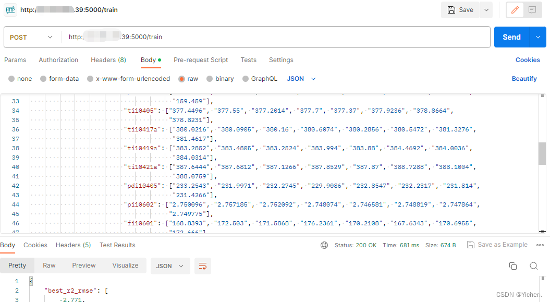Open the Settings tab

281,60
